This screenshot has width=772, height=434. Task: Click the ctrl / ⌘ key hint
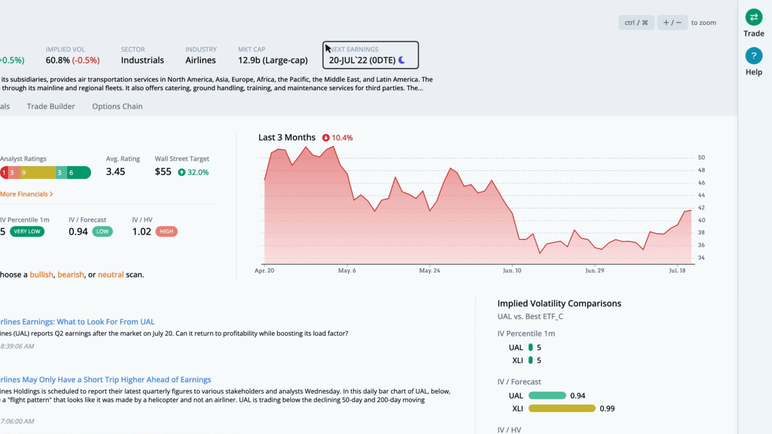click(636, 23)
